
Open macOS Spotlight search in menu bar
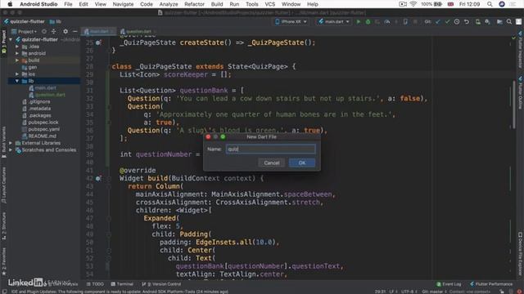tap(490, 4)
